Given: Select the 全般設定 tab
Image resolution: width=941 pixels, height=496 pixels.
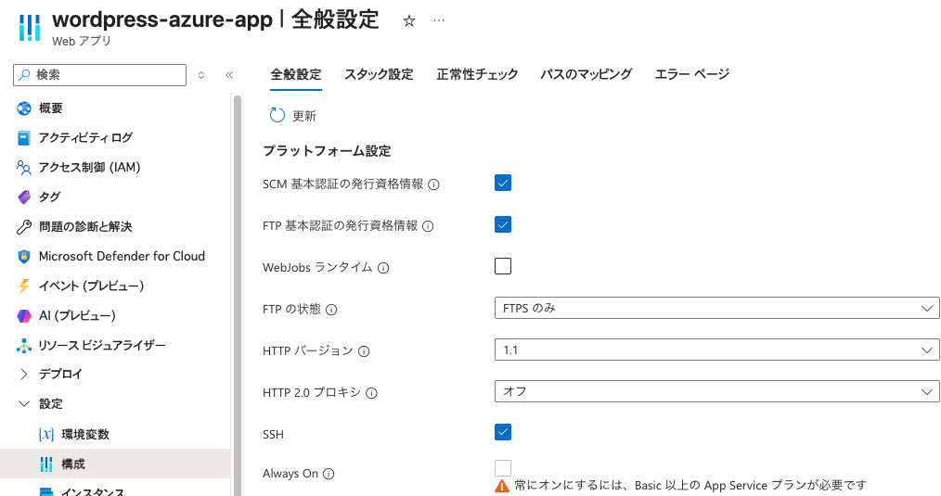Looking at the screenshot, I should tap(296, 74).
